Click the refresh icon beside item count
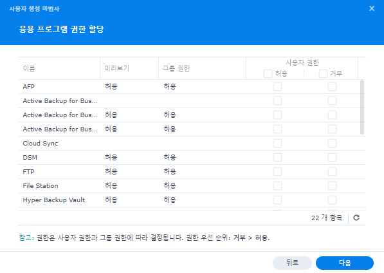The width and height of the screenshot is (384, 273). coord(356,218)
